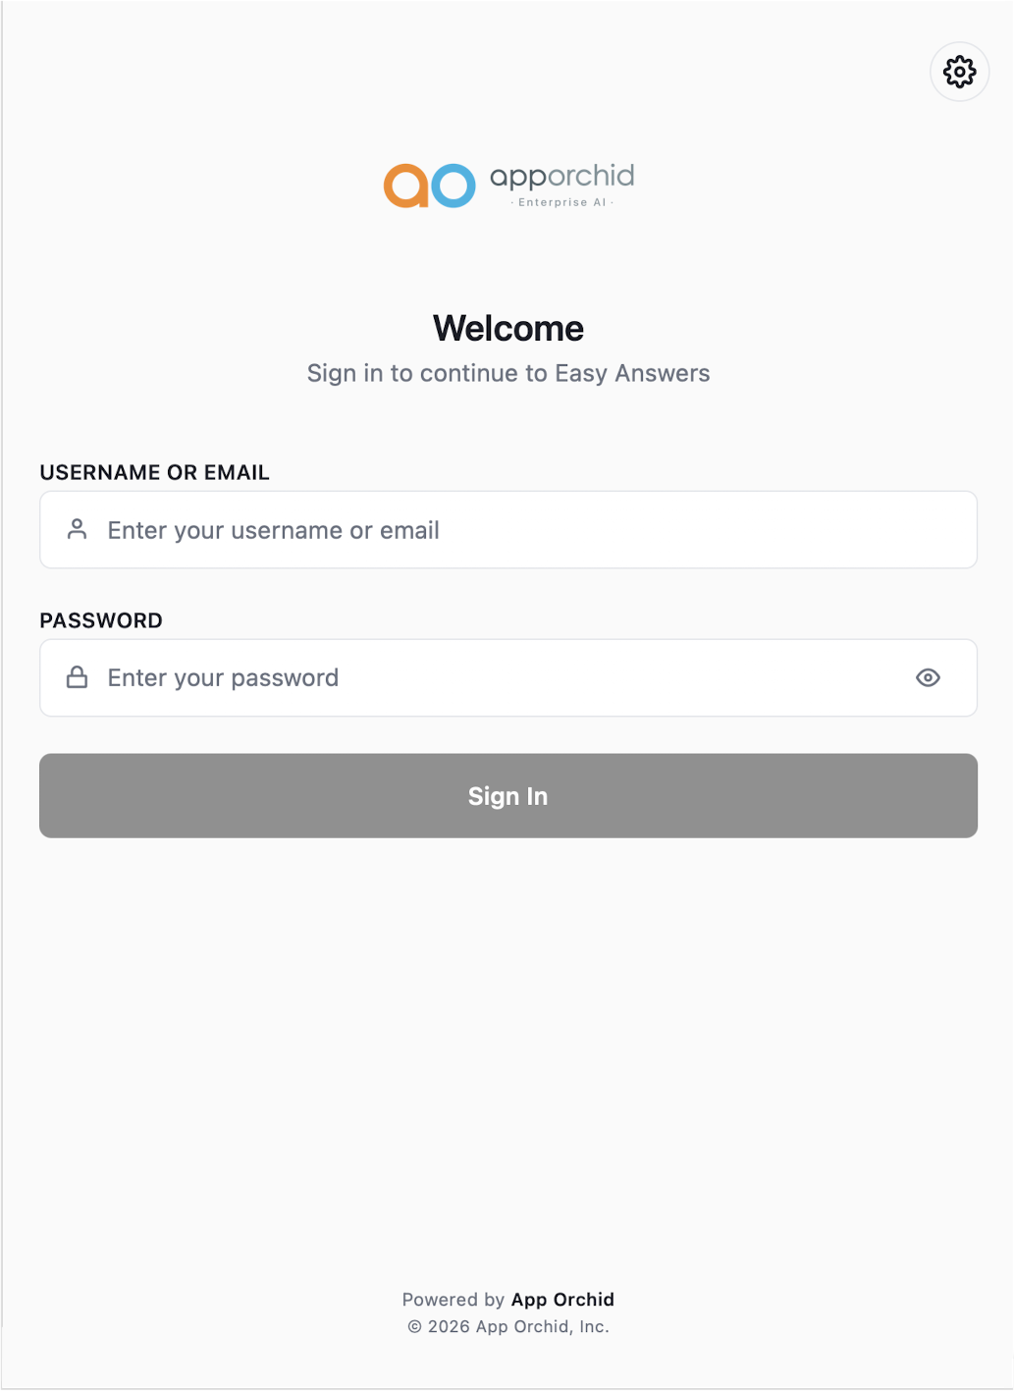Show password using the eye icon
Image resolution: width=1014 pixels, height=1391 pixels.
click(928, 677)
